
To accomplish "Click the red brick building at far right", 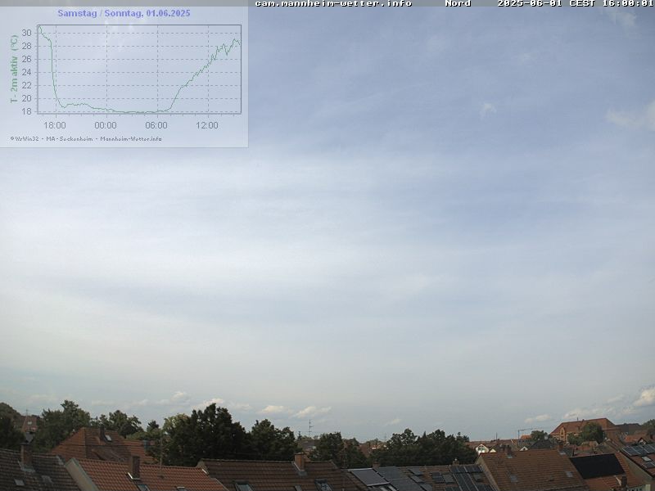I will 583,426.
